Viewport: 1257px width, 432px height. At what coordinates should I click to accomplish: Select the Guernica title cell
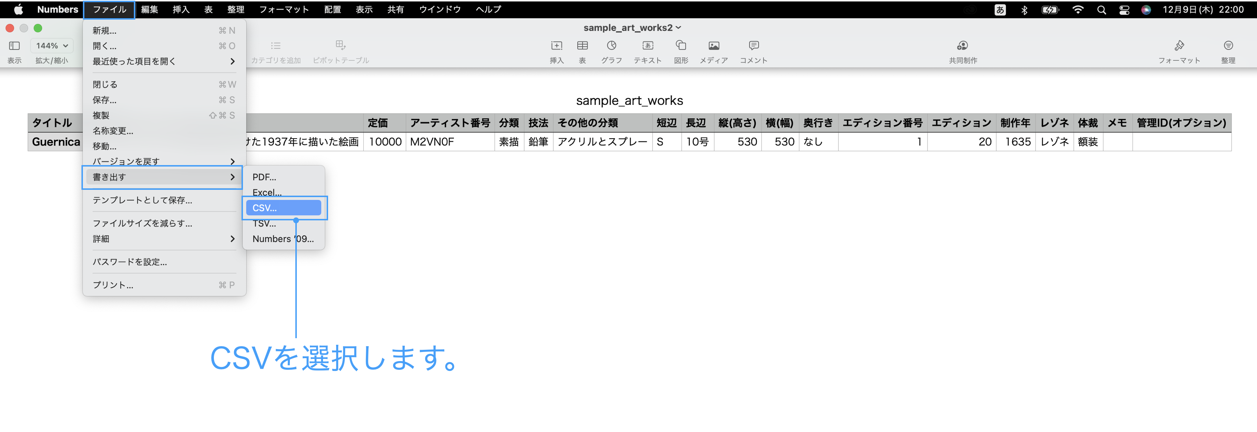(x=55, y=142)
